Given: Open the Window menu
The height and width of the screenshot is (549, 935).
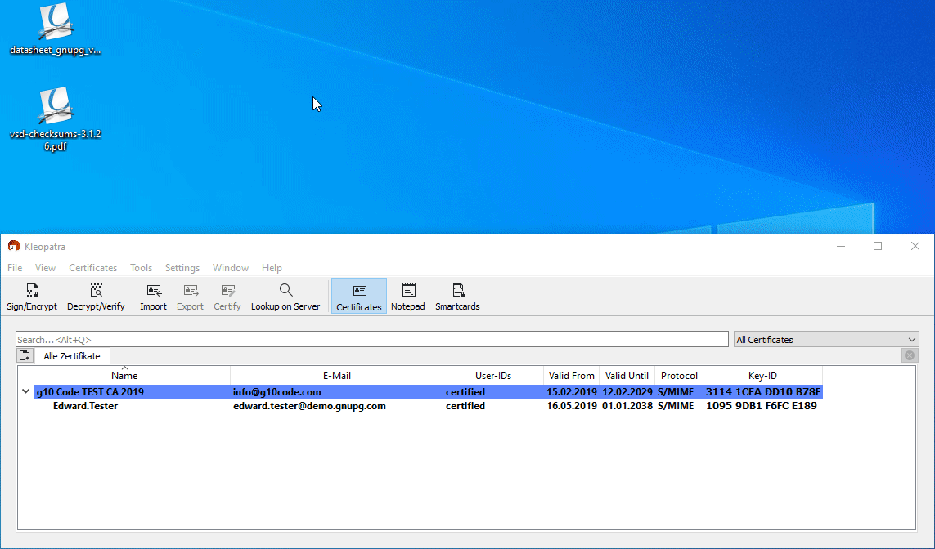Looking at the screenshot, I should pos(231,268).
